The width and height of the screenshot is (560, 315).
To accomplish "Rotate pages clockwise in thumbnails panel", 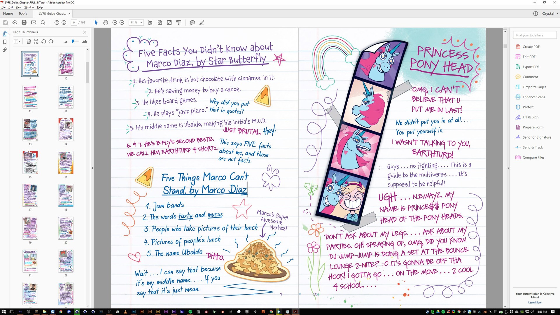I will (x=51, y=41).
